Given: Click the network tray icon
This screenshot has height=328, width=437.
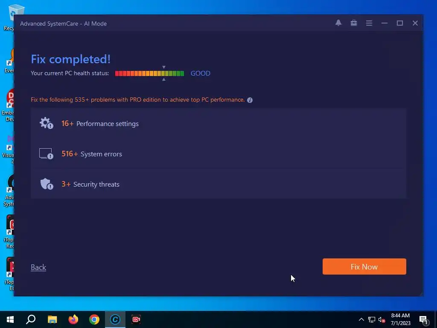Looking at the screenshot, I should coord(372,319).
